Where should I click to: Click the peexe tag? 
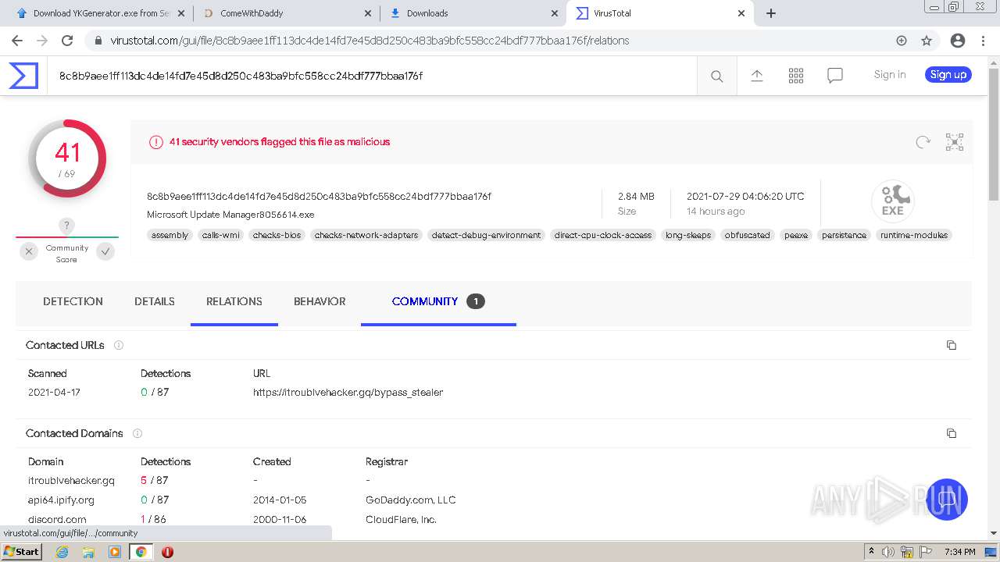(x=796, y=235)
